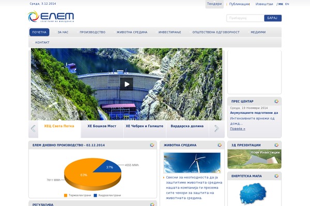
Task: Switch language to MK
Action: point(281,4)
